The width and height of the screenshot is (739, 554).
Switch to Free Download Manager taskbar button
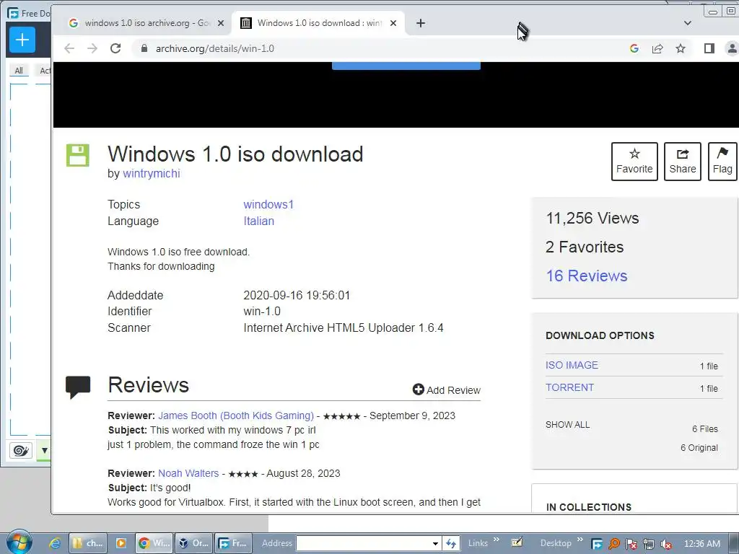233,543
